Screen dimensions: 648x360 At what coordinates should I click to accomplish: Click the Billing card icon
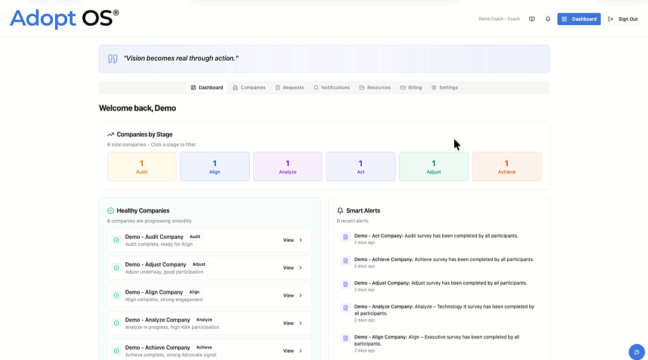402,87
